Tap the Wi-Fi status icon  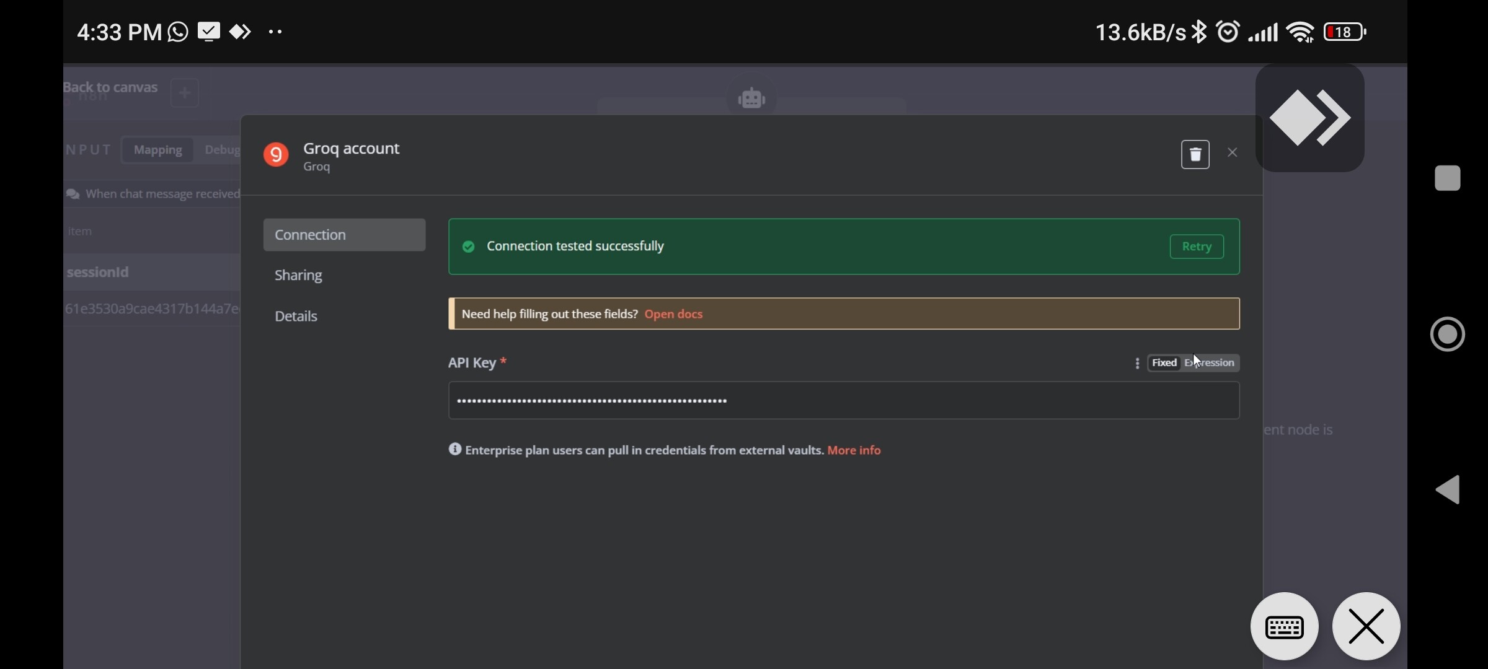click(1300, 32)
